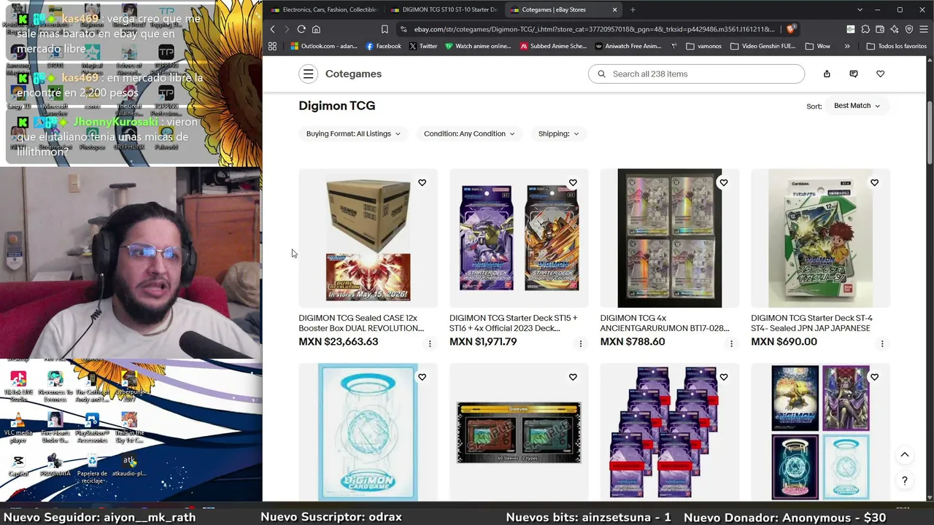
Task: Click the Search all 238 items field
Action: pyautogui.click(x=696, y=74)
